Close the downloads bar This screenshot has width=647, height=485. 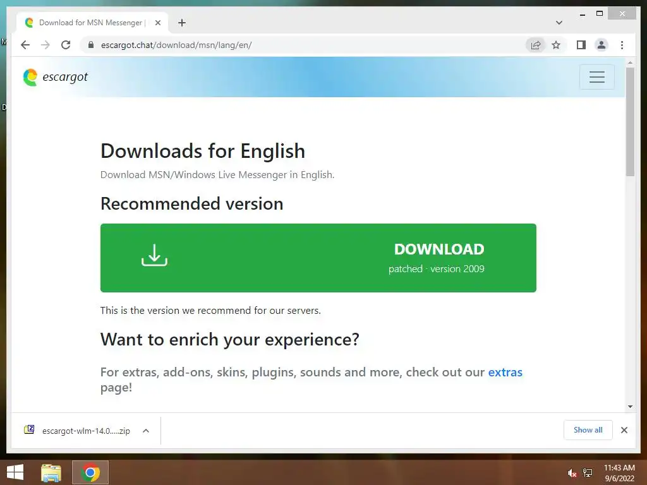624,430
